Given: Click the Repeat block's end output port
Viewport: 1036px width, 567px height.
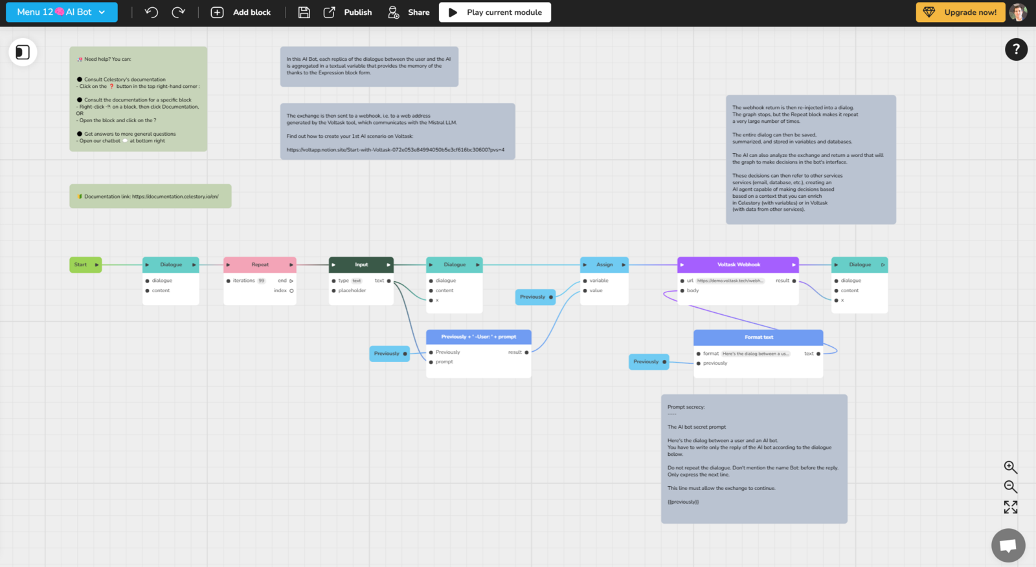Looking at the screenshot, I should click(291, 281).
